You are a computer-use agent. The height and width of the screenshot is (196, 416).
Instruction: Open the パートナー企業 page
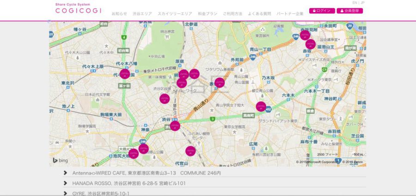(x=290, y=14)
